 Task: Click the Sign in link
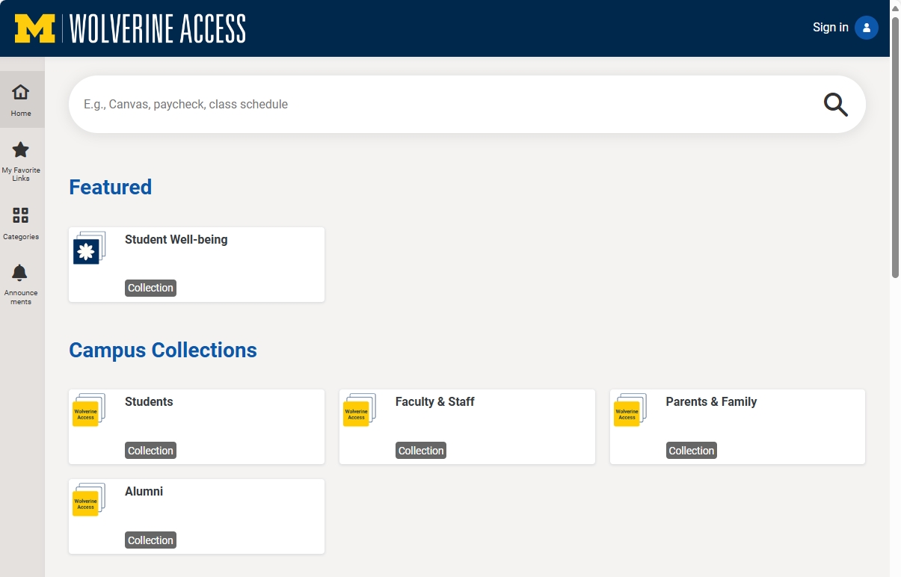tap(830, 28)
